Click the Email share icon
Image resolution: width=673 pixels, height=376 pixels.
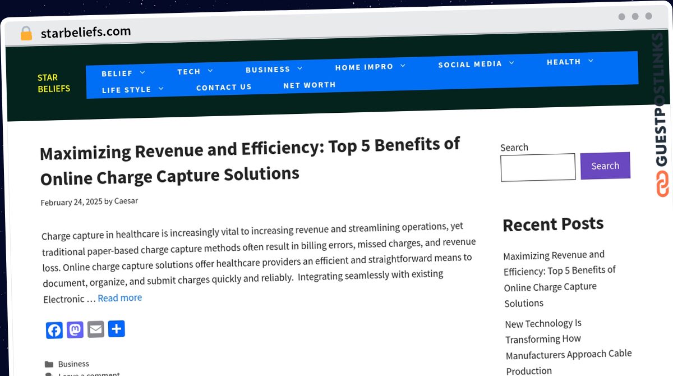tap(96, 329)
